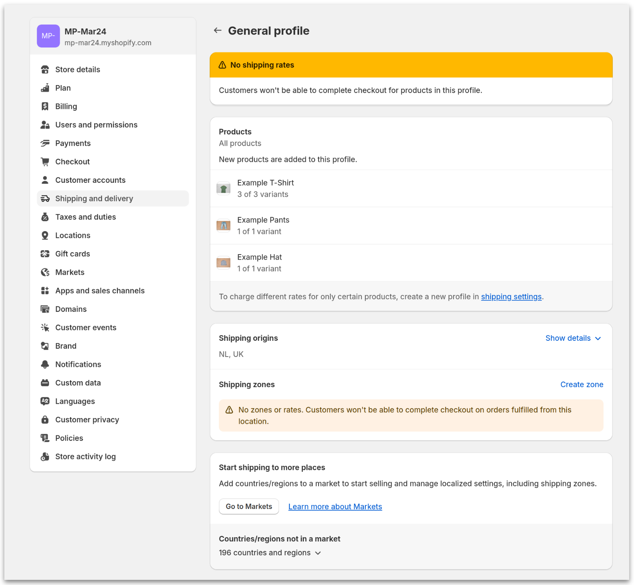The image size is (634, 585).
Task: Click the Checkout shopping cart icon
Action: pyautogui.click(x=45, y=161)
